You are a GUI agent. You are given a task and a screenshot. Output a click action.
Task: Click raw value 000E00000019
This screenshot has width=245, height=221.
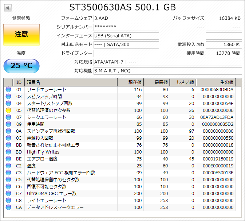tap(218, 166)
